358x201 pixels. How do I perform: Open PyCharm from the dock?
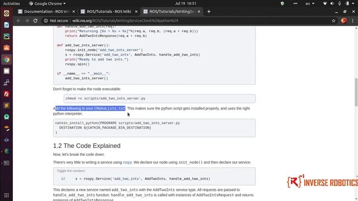click(x=6, y=36)
